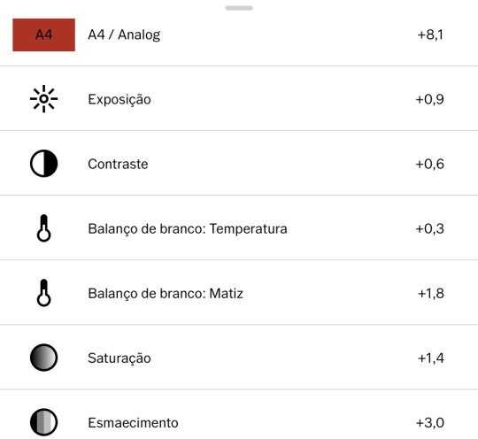Choose Balanço de branco: Temperatura label

click(188, 228)
